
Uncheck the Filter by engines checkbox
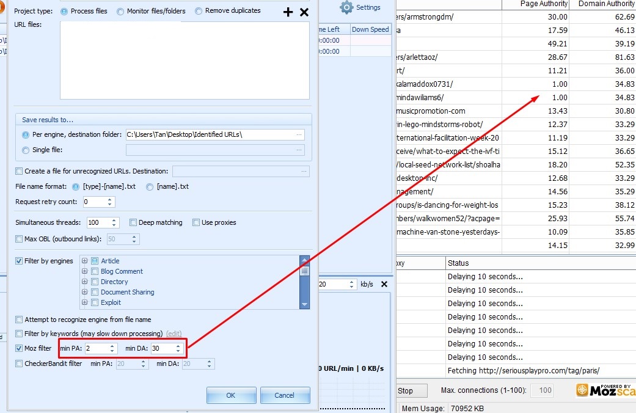19,261
